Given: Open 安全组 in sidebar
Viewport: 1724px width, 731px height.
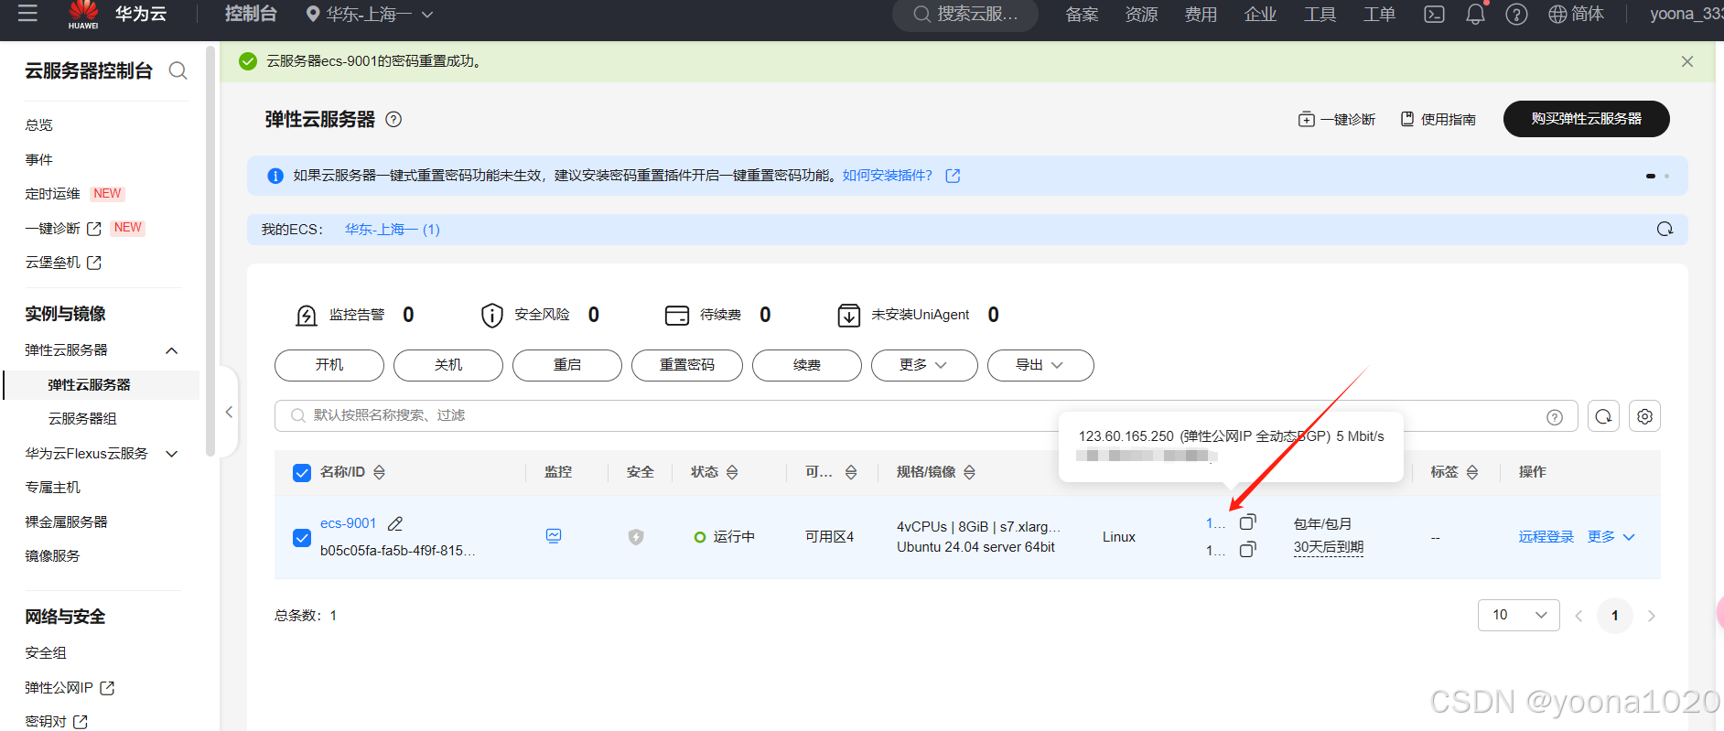Looking at the screenshot, I should tap(46, 653).
